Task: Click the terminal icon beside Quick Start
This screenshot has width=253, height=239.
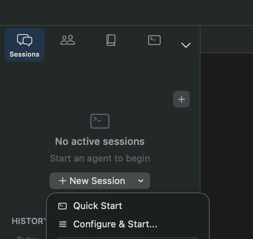Action: tap(63, 206)
